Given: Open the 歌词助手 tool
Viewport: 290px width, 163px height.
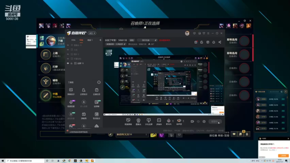Looking at the screenshot, I should 96,116.
